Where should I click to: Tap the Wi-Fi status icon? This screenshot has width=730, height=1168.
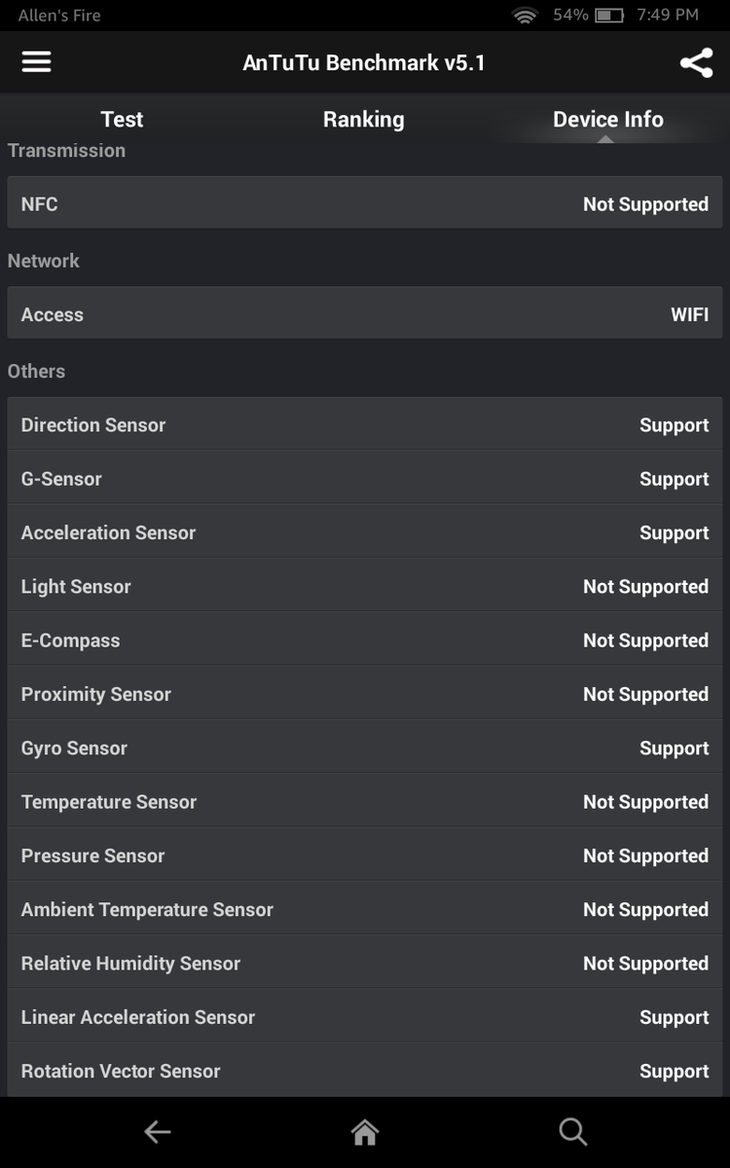pyautogui.click(x=526, y=16)
